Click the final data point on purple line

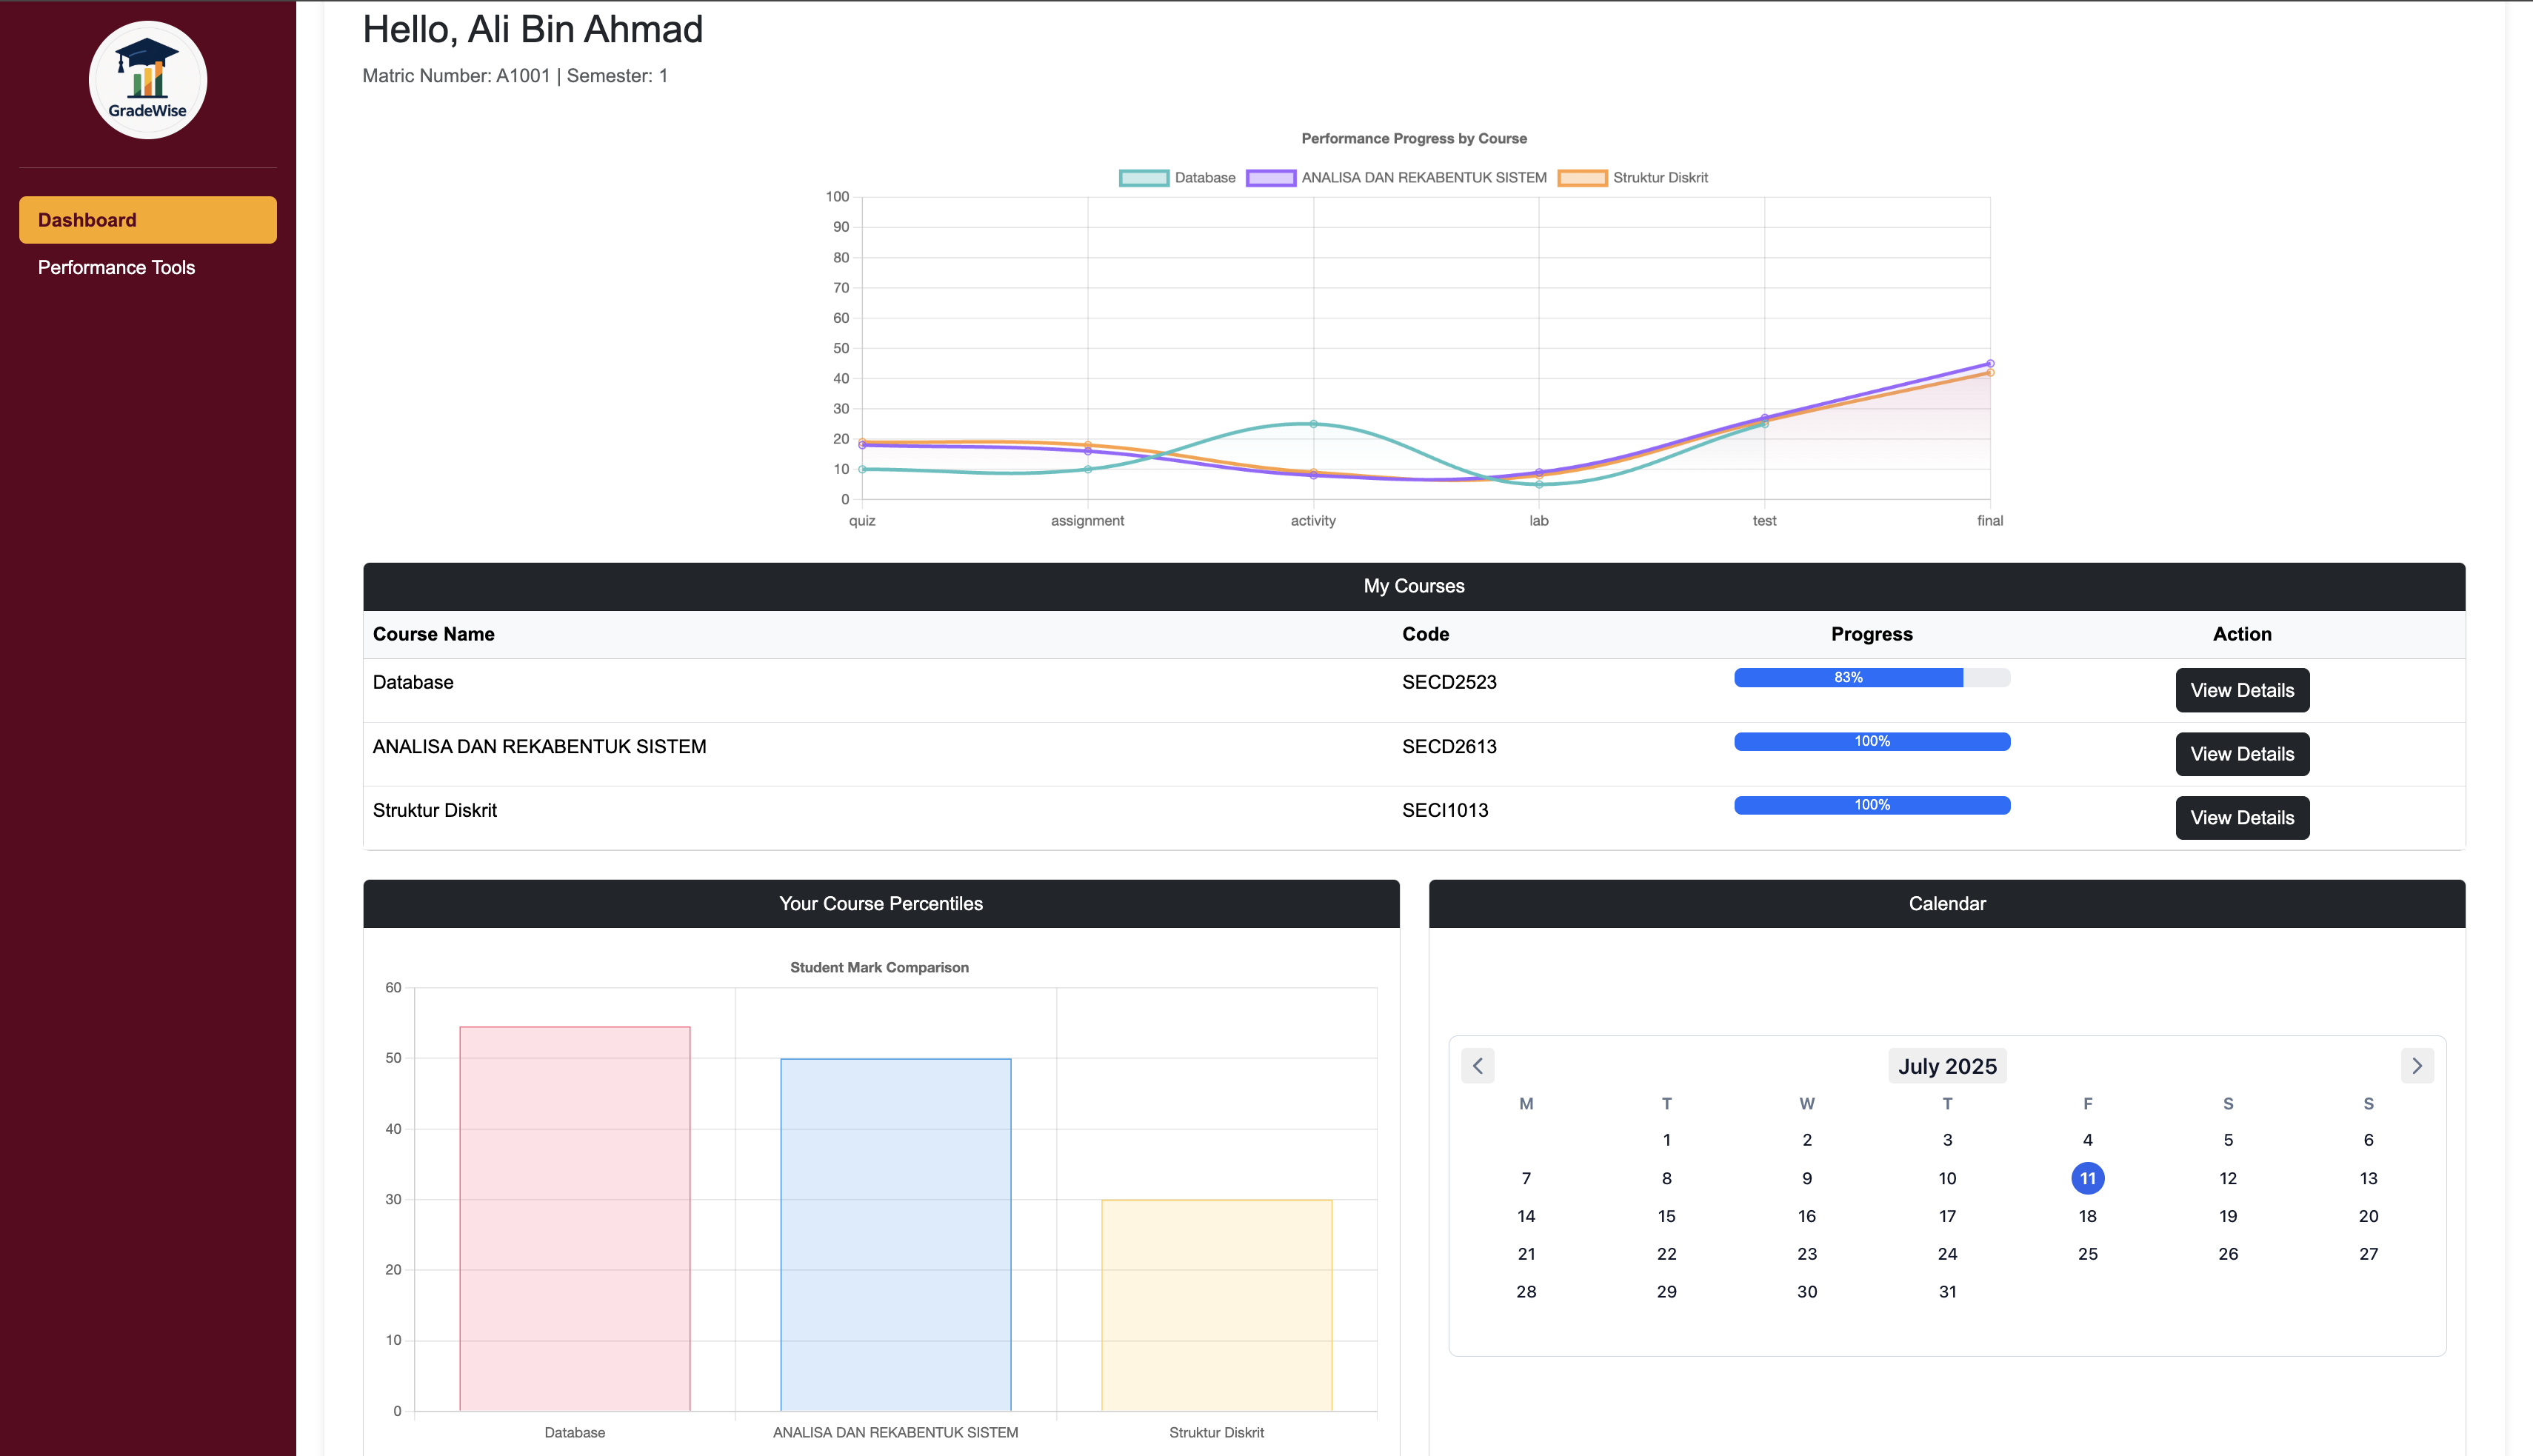pyautogui.click(x=1989, y=364)
